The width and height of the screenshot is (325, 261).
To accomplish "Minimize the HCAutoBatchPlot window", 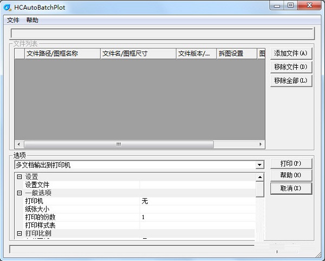I will tap(277, 5).
